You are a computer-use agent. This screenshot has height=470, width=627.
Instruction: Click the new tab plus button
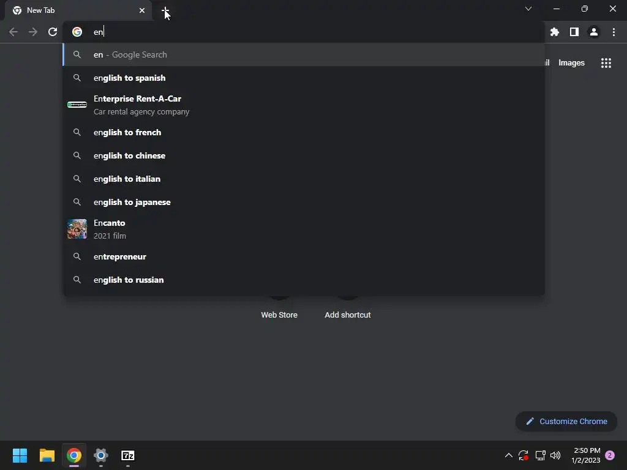click(165, 10)
